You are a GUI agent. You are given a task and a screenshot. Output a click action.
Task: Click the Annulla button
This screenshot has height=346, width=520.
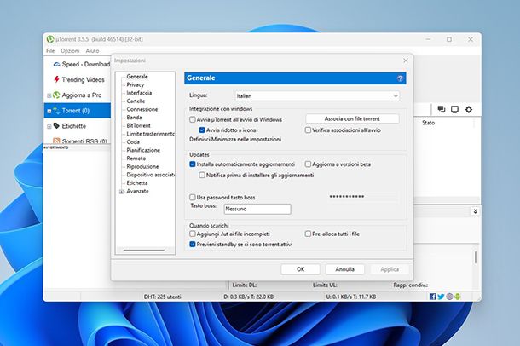click(x=345, y=269)
